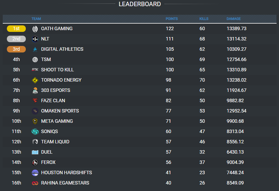This screenshot has width=279, height=191.
Task: Click the 10th rank label
Action: [x=17, y=121]
